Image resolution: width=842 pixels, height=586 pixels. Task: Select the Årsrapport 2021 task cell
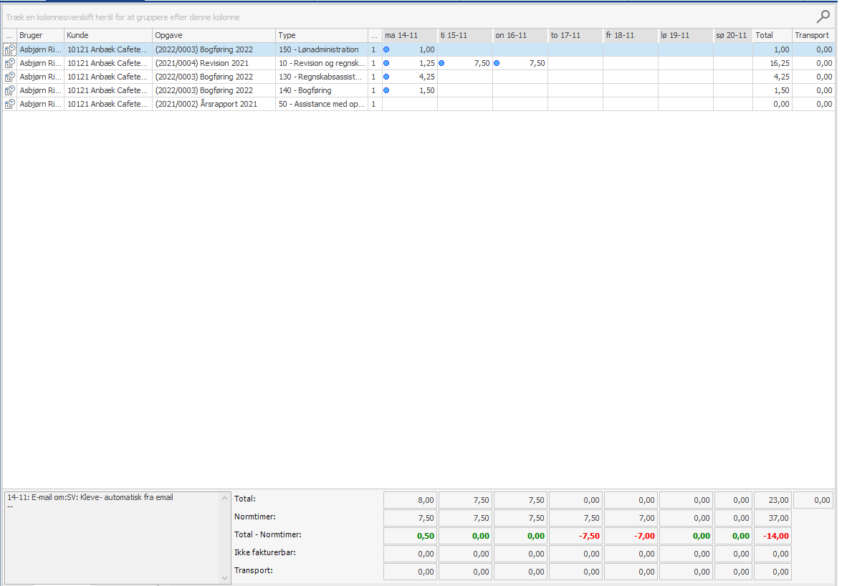214,105
